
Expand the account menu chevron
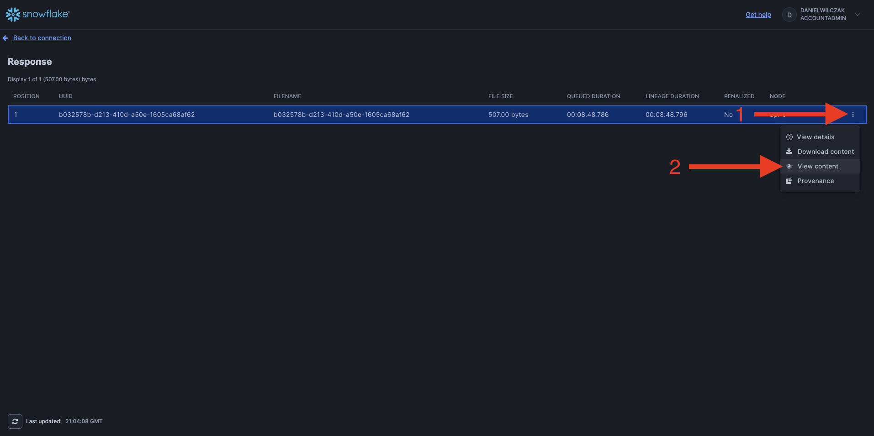click(x=858, y=15)
